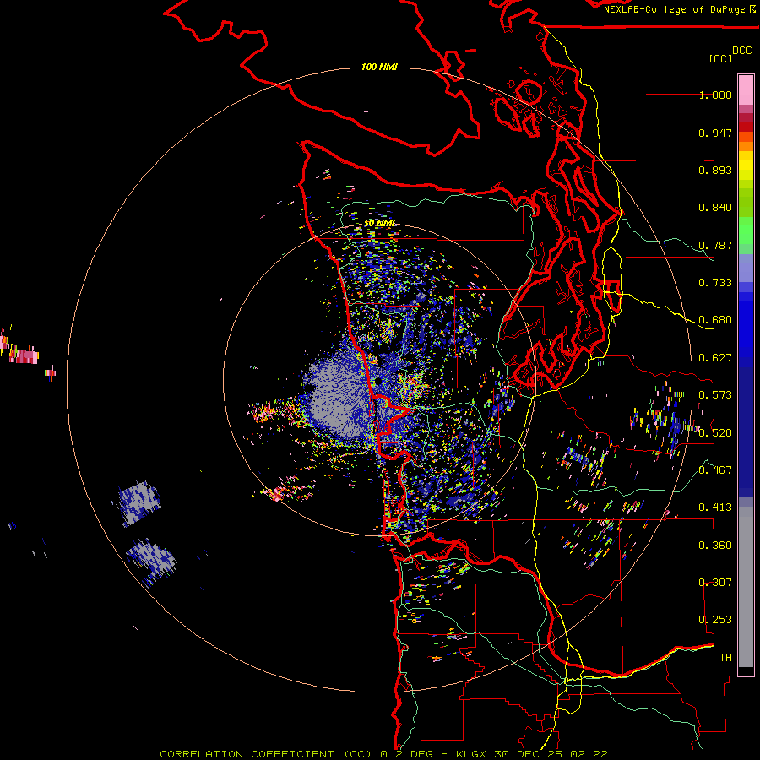Select the 0.307 scale value
The image size is (760, 760).
pyautogui.click(x=715, y=583)
